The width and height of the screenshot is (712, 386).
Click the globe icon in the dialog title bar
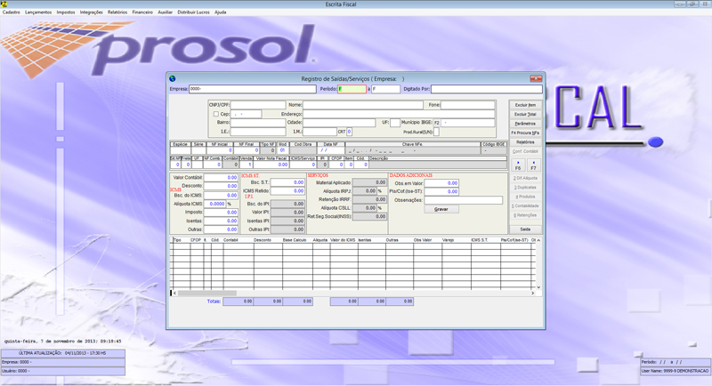(173, 78)
